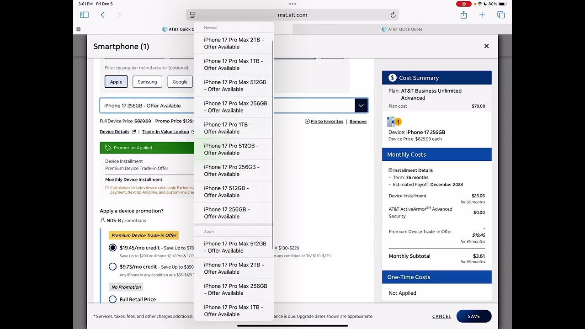Screen dimensions: 585x329
Task: Cancel the smartphone configuration
Action: click(441, 316)
